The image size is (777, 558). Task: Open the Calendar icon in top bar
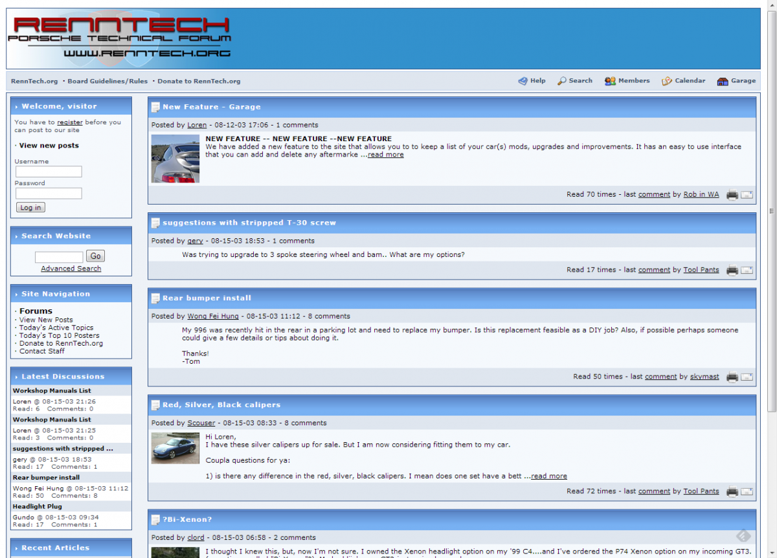666,81
